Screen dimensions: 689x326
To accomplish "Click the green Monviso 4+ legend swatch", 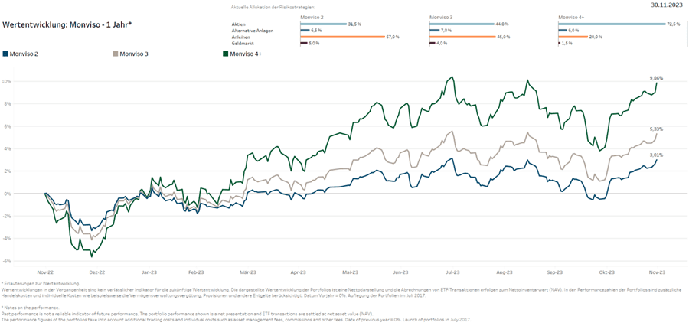I will click(x=225, y=54).
